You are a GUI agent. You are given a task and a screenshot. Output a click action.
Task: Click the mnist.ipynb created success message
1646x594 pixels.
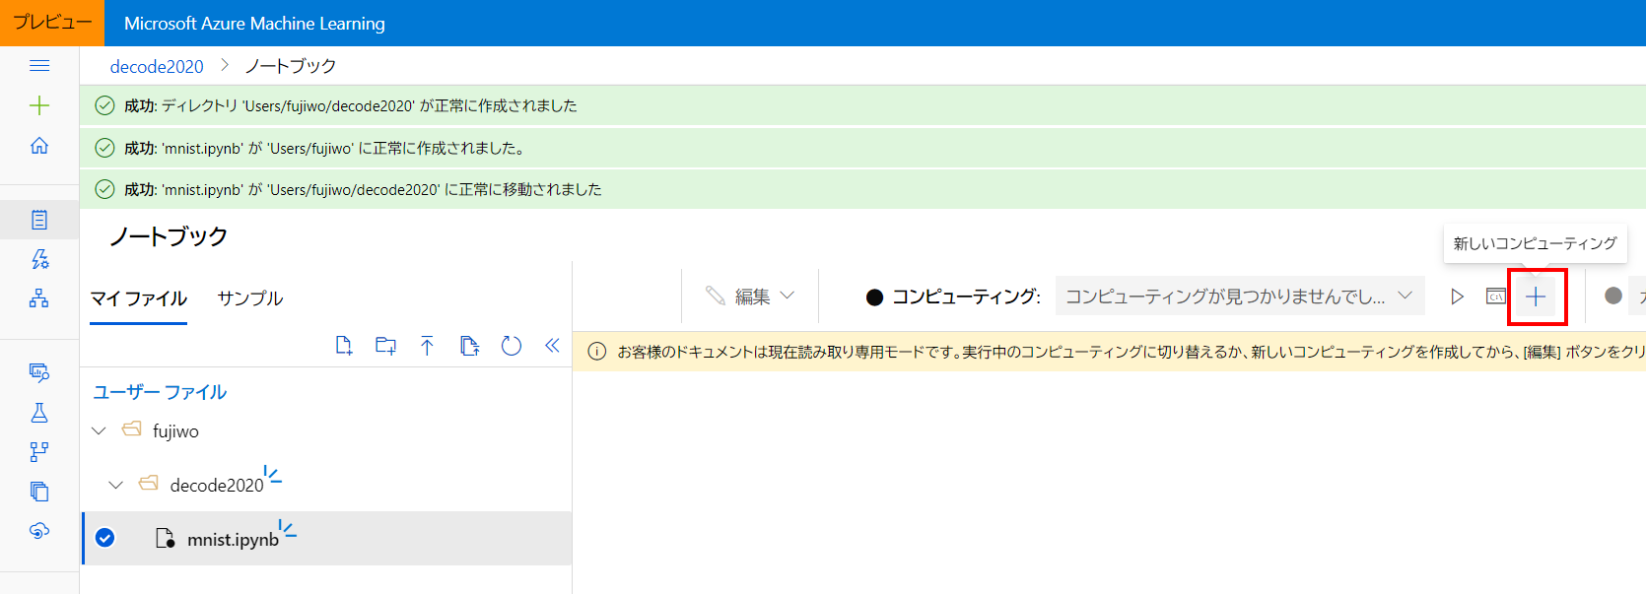tap(325, 148)
